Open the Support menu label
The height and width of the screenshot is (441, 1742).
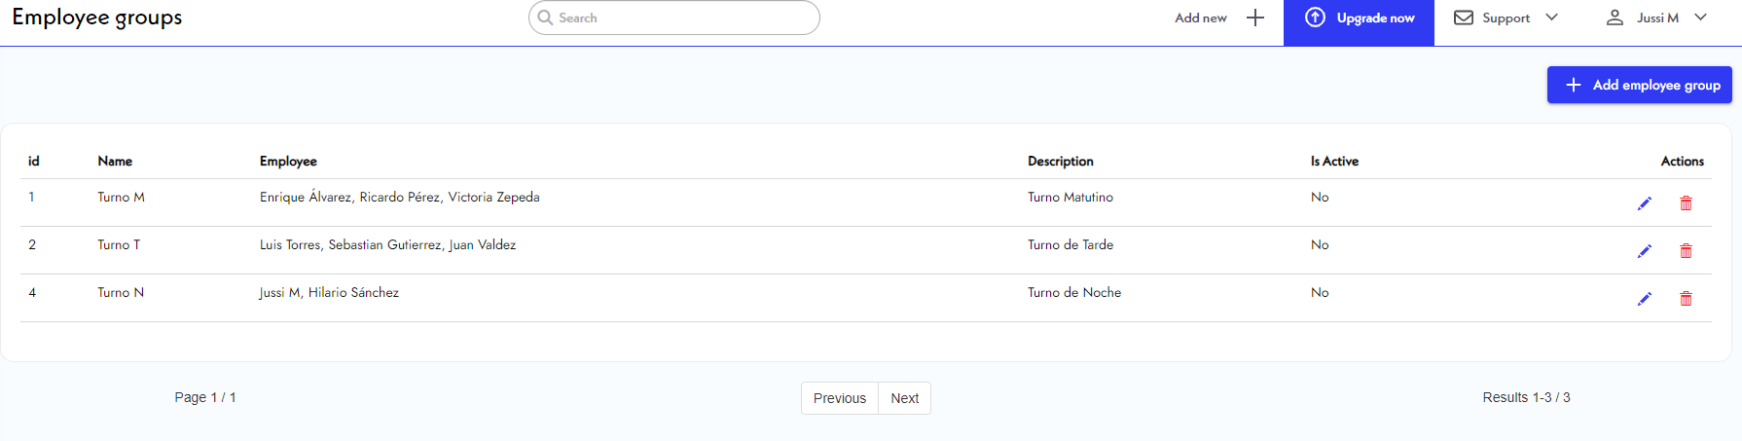(1506, 18)
